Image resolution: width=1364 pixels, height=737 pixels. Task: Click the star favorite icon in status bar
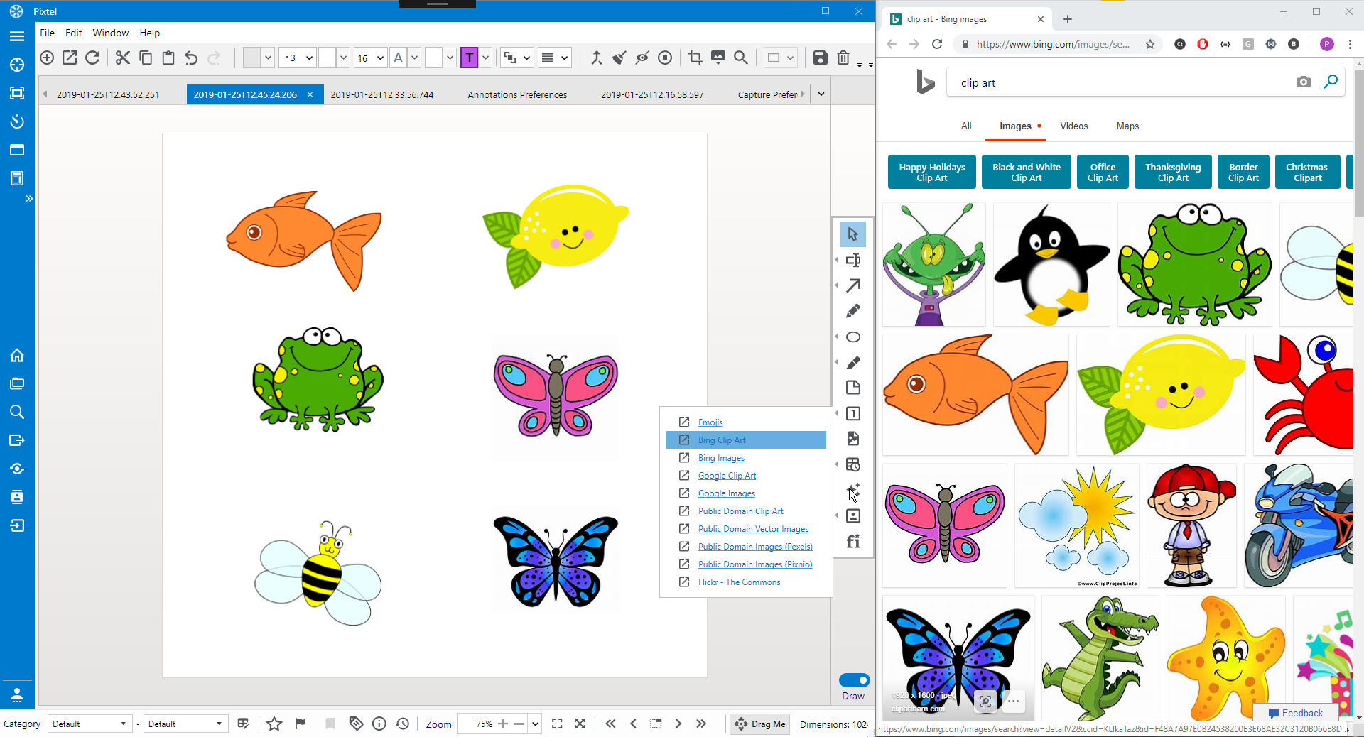274,724
